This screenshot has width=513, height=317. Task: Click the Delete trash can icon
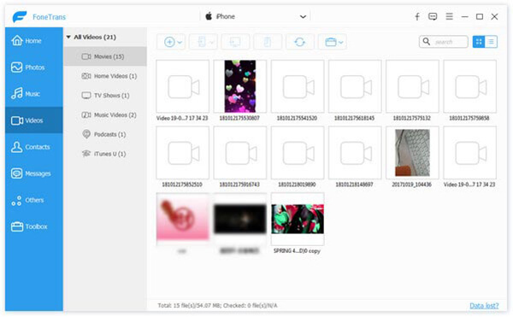coord(268,42)
